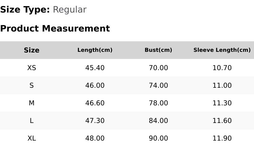This screenshot has width=254, height=147.
Task: Click the 11.30 sleeve length for M
Action: (x=222, y=103)
